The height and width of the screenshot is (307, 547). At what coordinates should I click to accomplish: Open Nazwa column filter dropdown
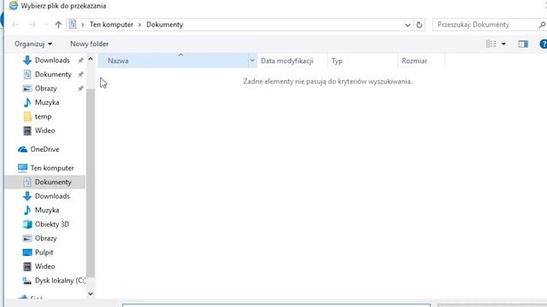(x=252, y=61)
